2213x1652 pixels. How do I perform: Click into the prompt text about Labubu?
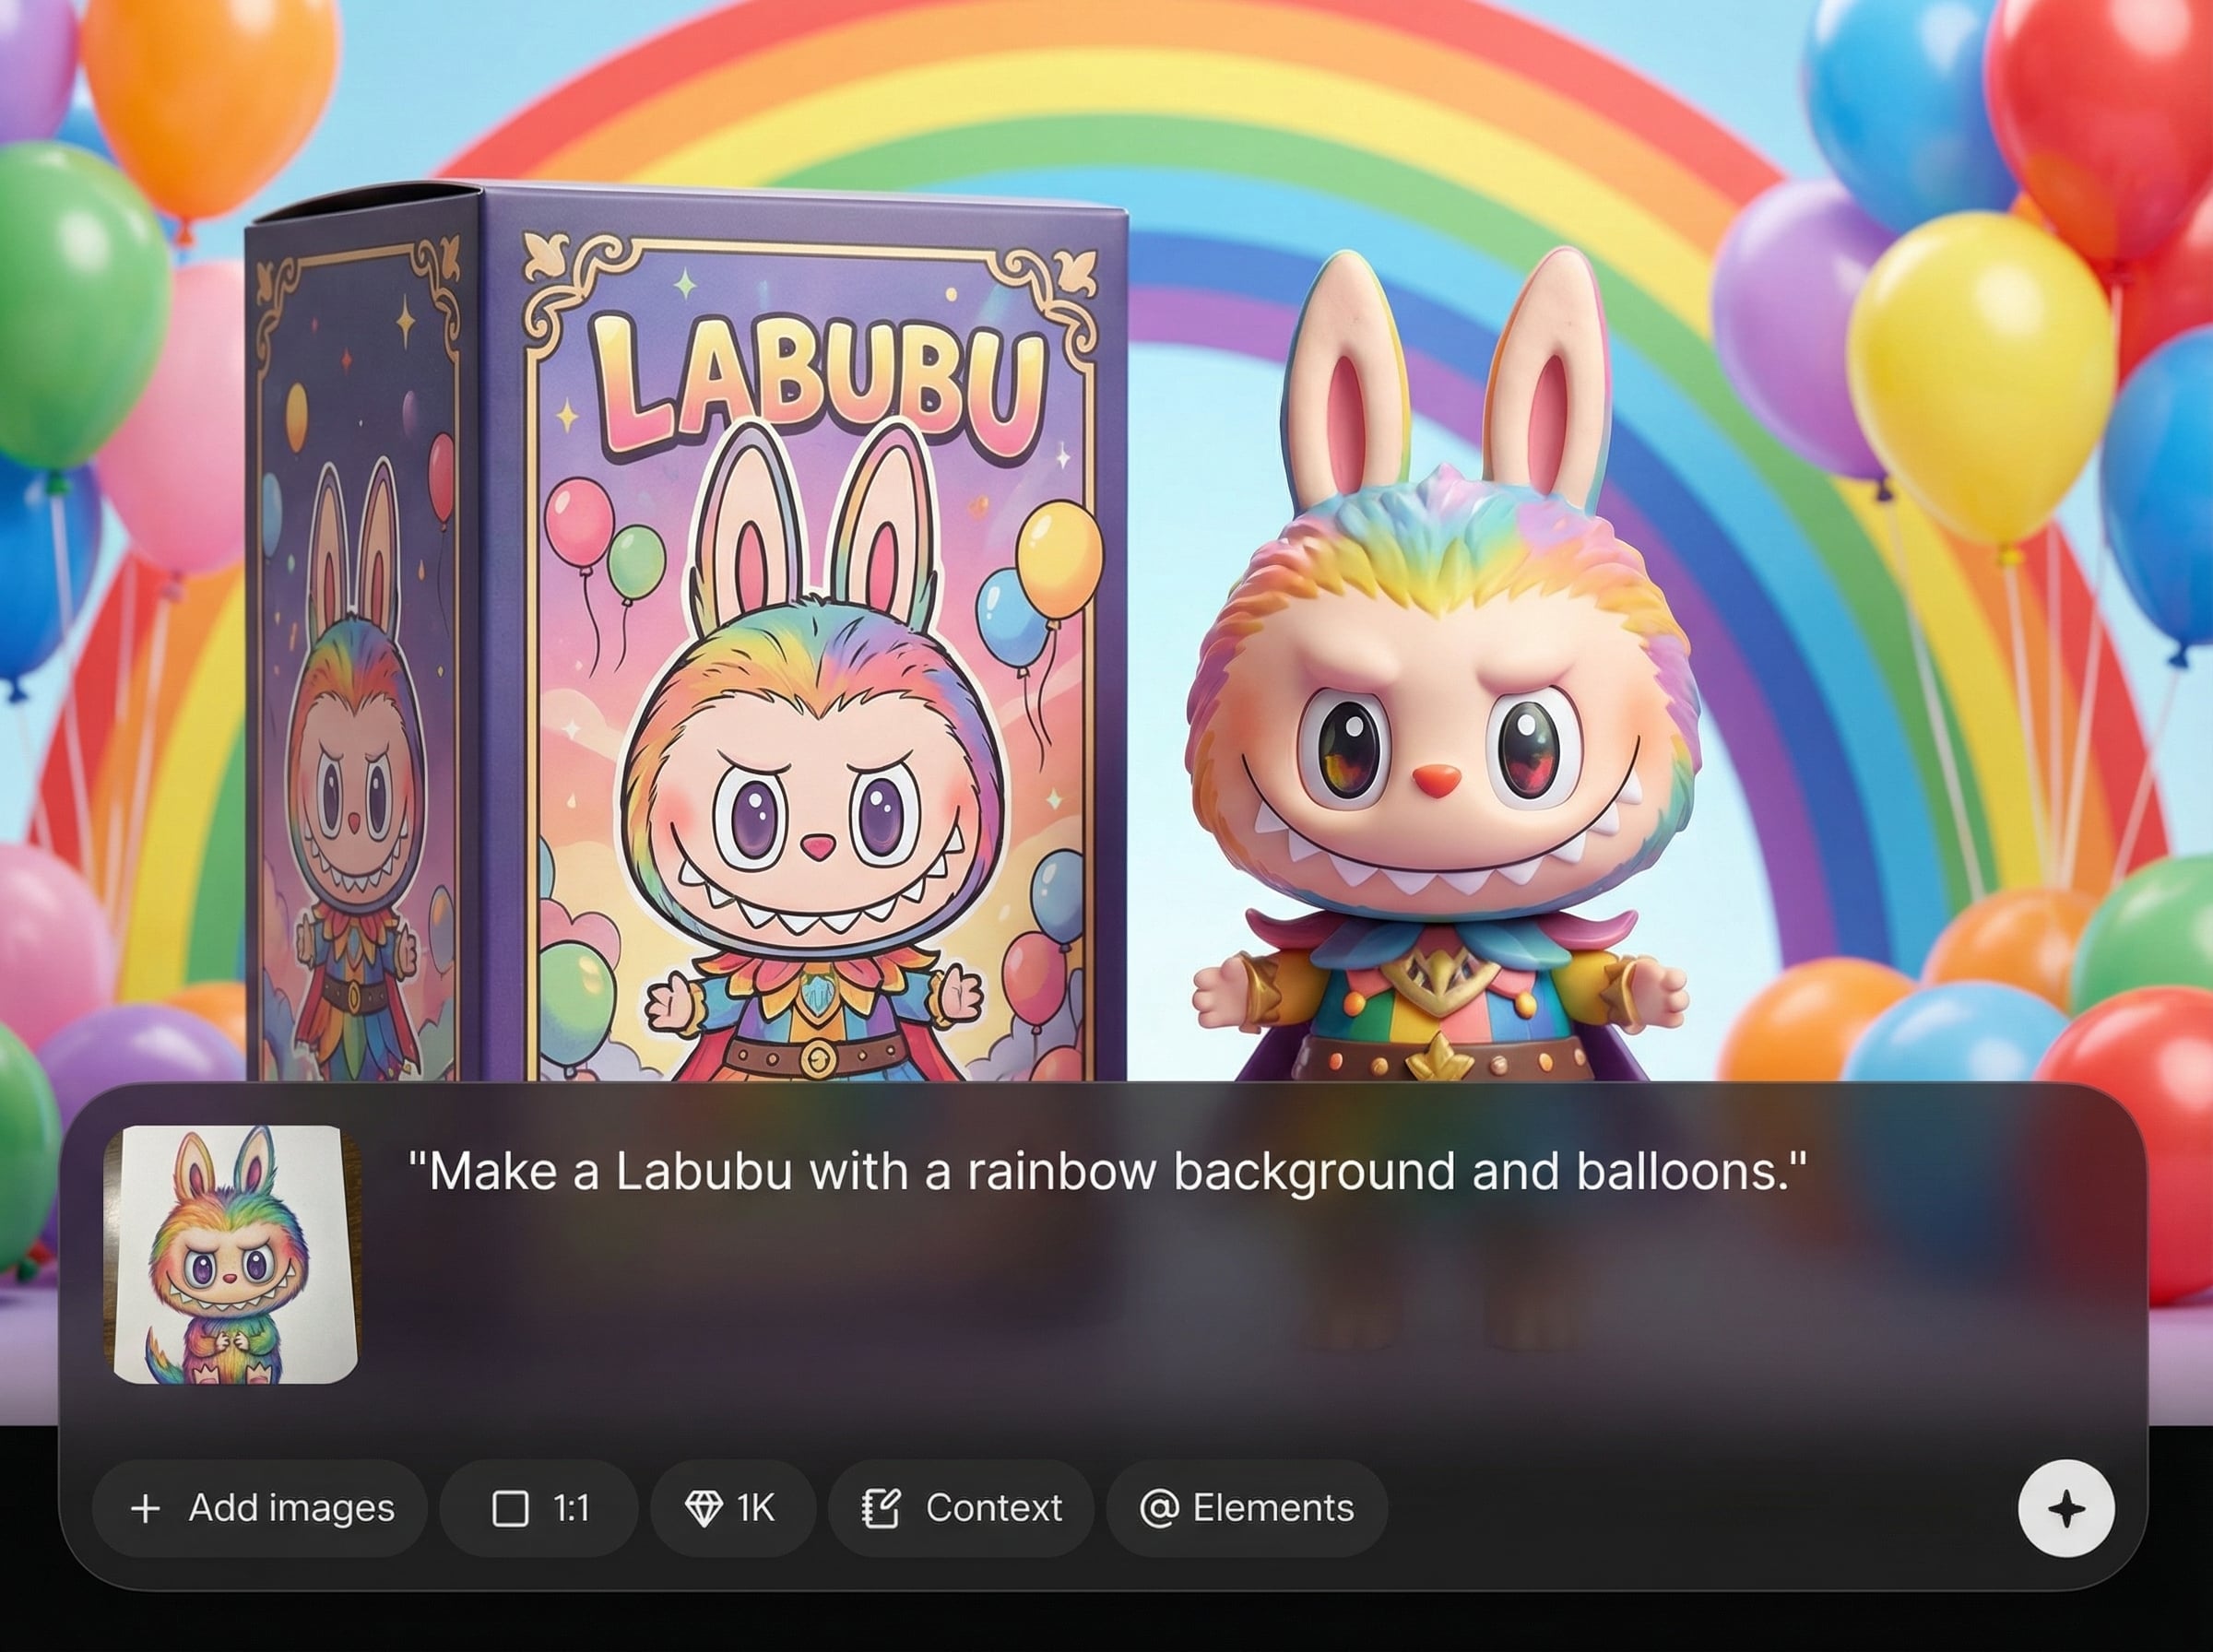tap(1108, 1171)
